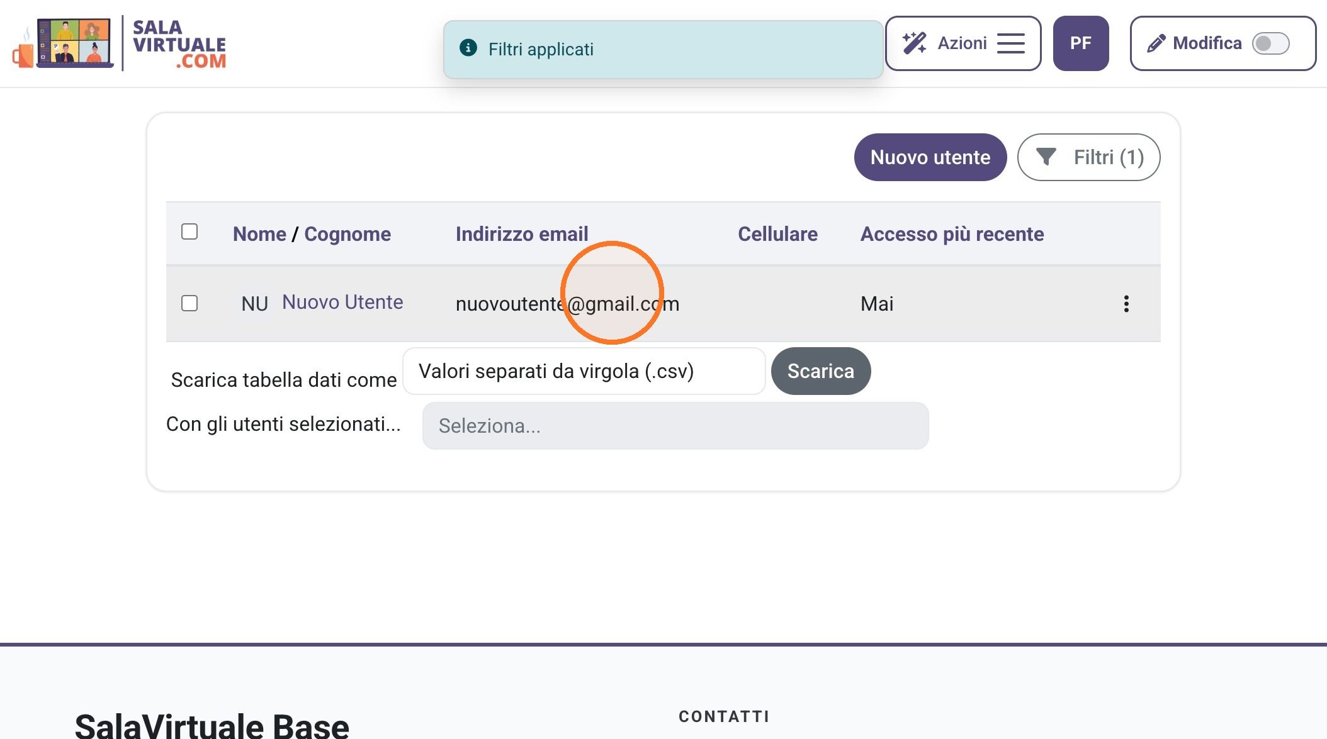Click the Modifica pencil icon

(x=1156, y=43)
